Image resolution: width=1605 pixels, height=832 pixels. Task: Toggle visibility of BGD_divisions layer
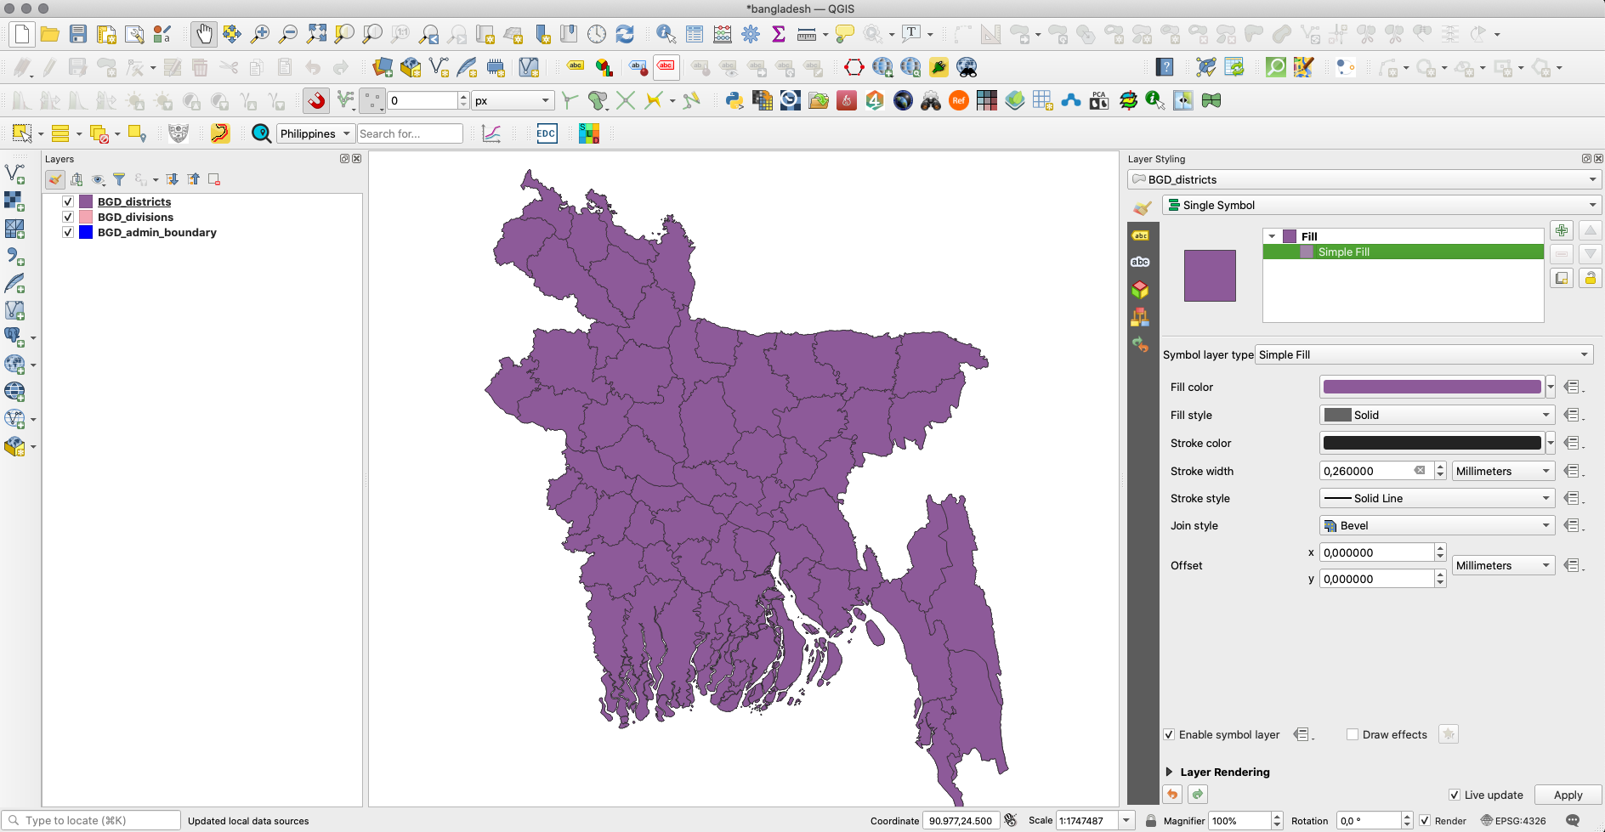coord(68,217)
